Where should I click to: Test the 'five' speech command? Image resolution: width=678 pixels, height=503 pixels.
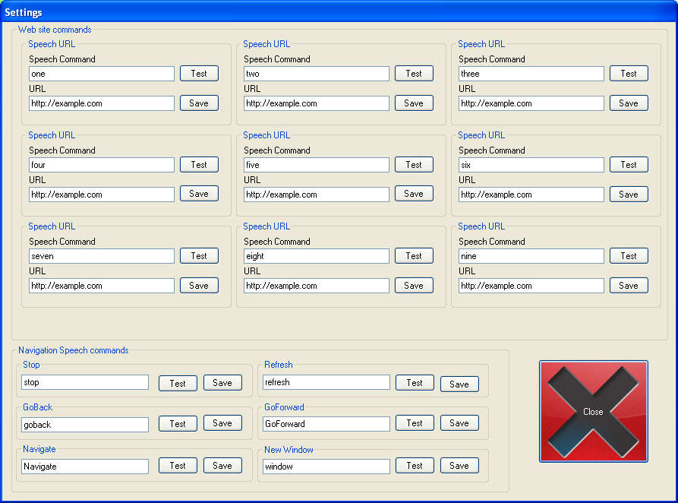(414, 165)
